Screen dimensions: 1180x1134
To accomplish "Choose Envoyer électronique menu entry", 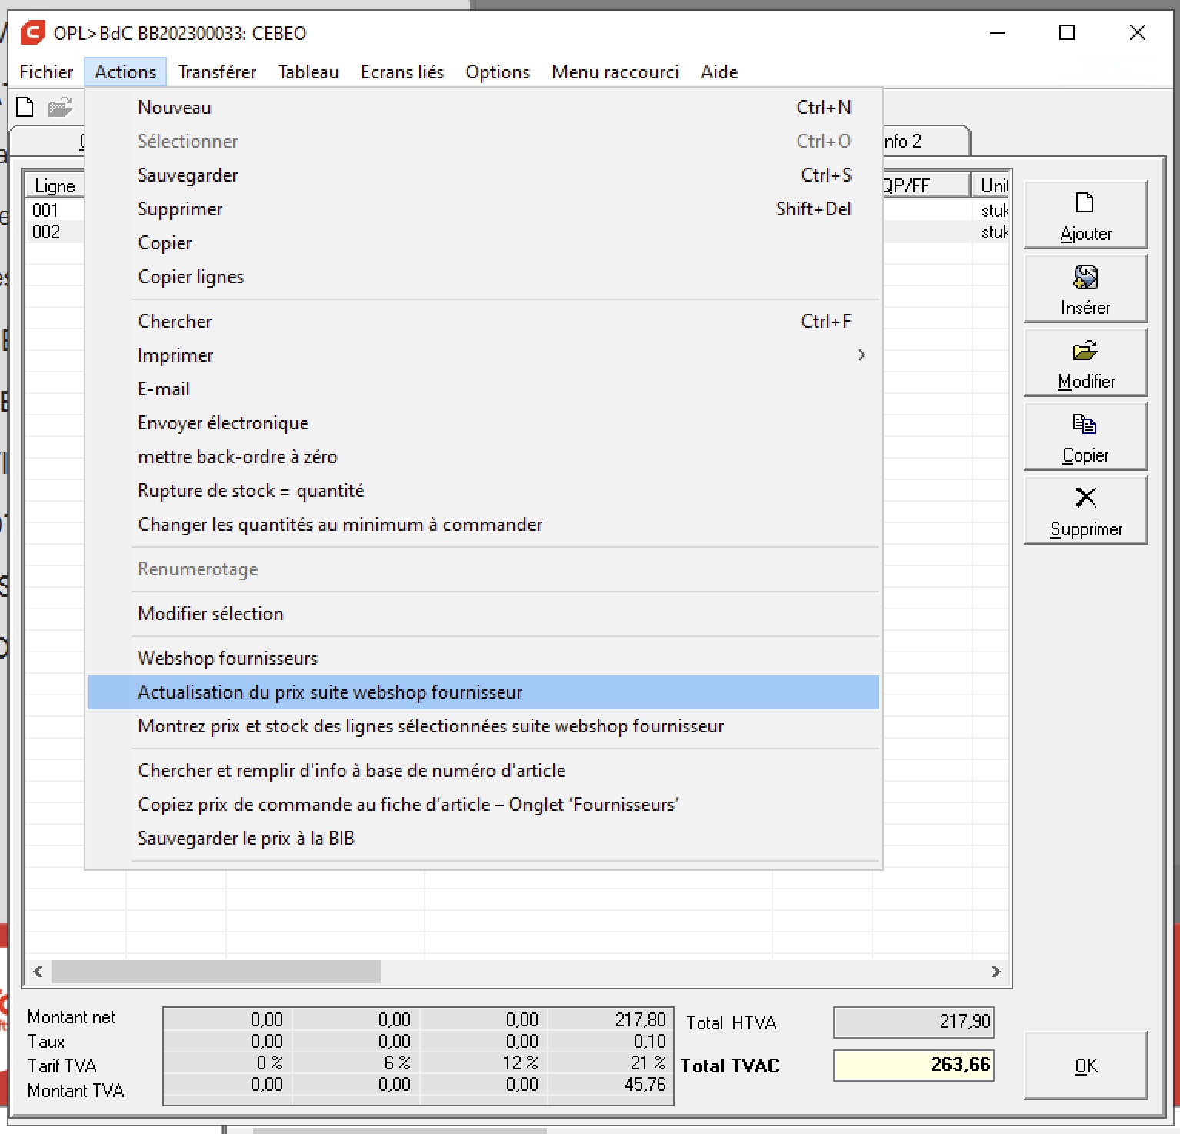I will click(x=484, y=423).
